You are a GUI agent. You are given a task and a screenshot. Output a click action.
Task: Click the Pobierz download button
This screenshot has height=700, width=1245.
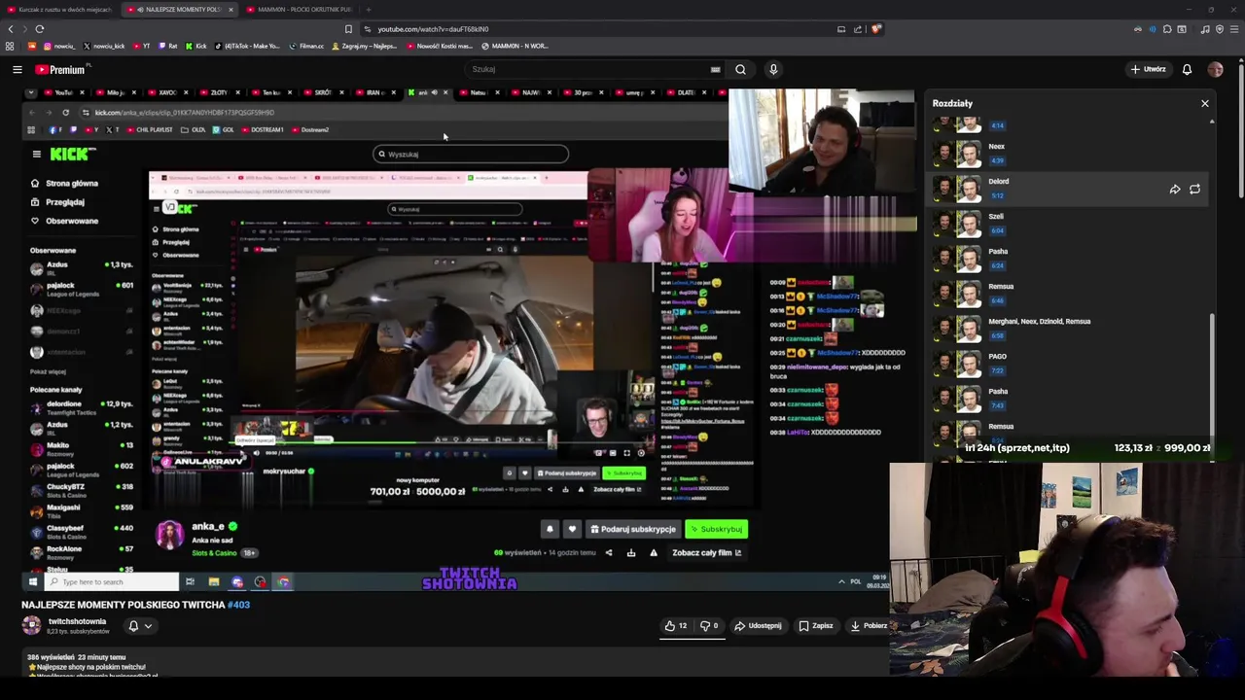click(868, 626)
